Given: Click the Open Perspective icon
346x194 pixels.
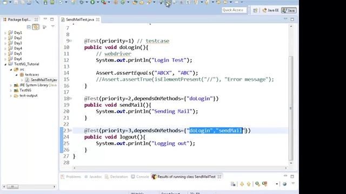Looking at the screenshot, I should tap(255, 10).
